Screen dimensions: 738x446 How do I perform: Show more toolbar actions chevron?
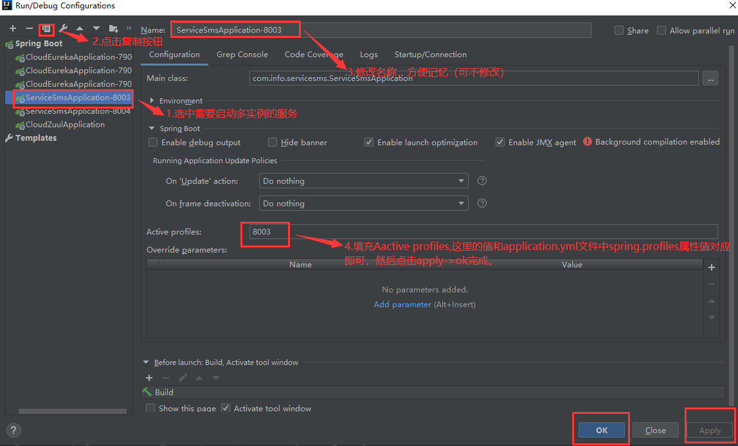click(x=129, y=29)
